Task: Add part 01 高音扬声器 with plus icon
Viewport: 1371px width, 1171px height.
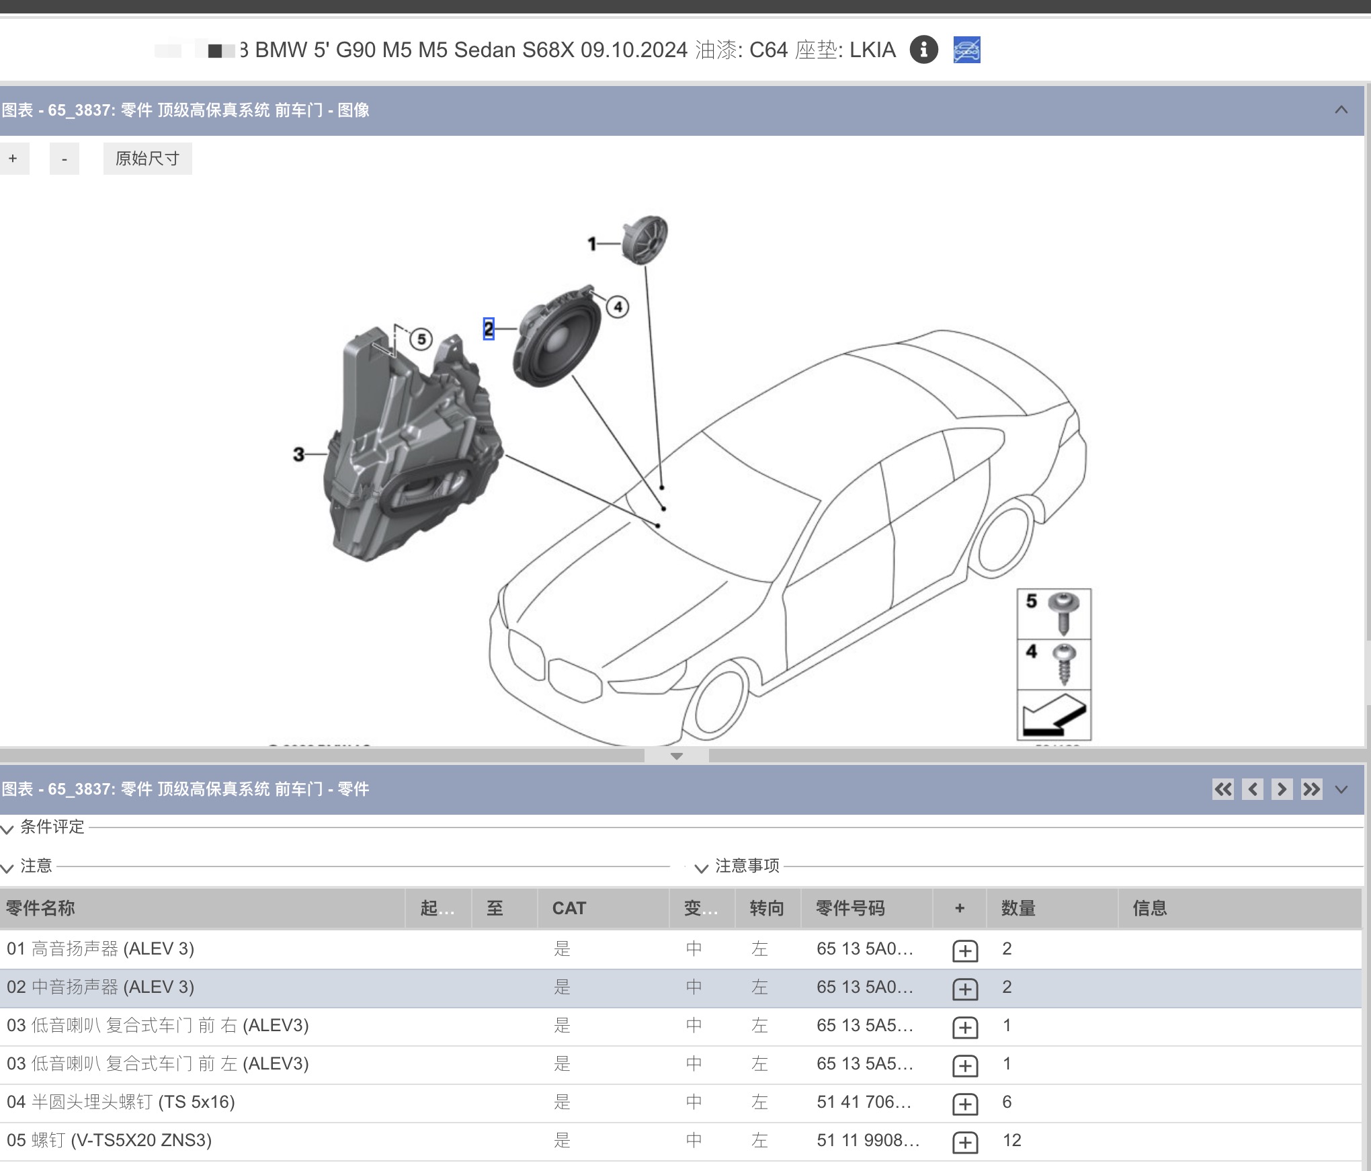Action: coord(965,951)
